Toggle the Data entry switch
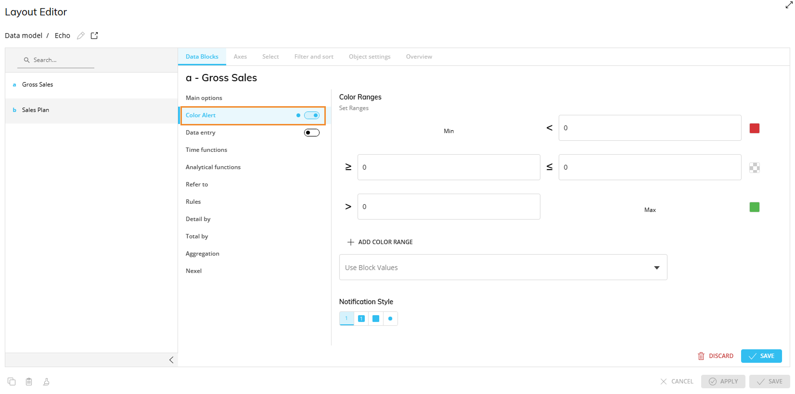Viewport: 795px width, 394px height. [312, 133]
